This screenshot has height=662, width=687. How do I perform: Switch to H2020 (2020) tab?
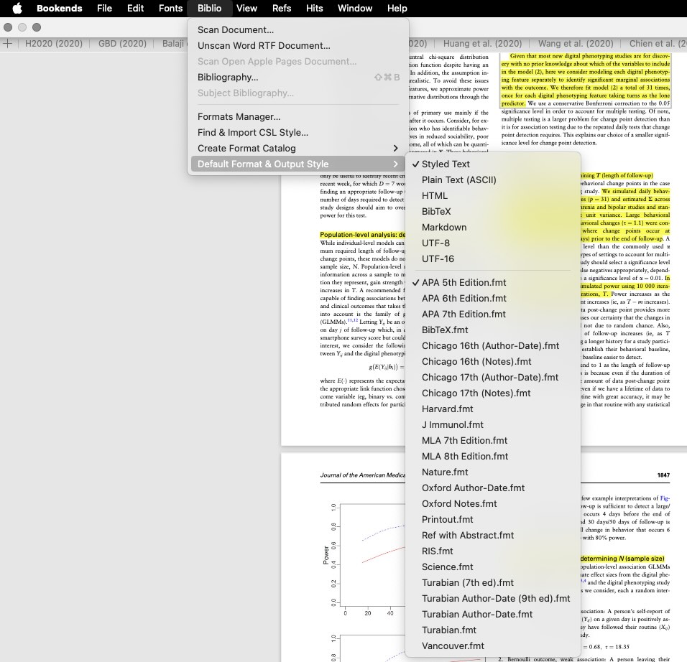click(53, 43)
